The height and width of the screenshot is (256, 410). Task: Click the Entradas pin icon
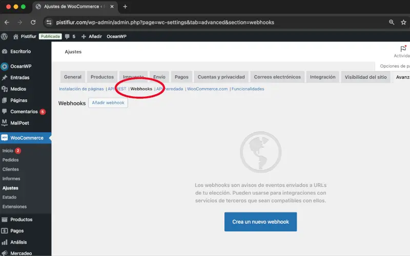5,78
